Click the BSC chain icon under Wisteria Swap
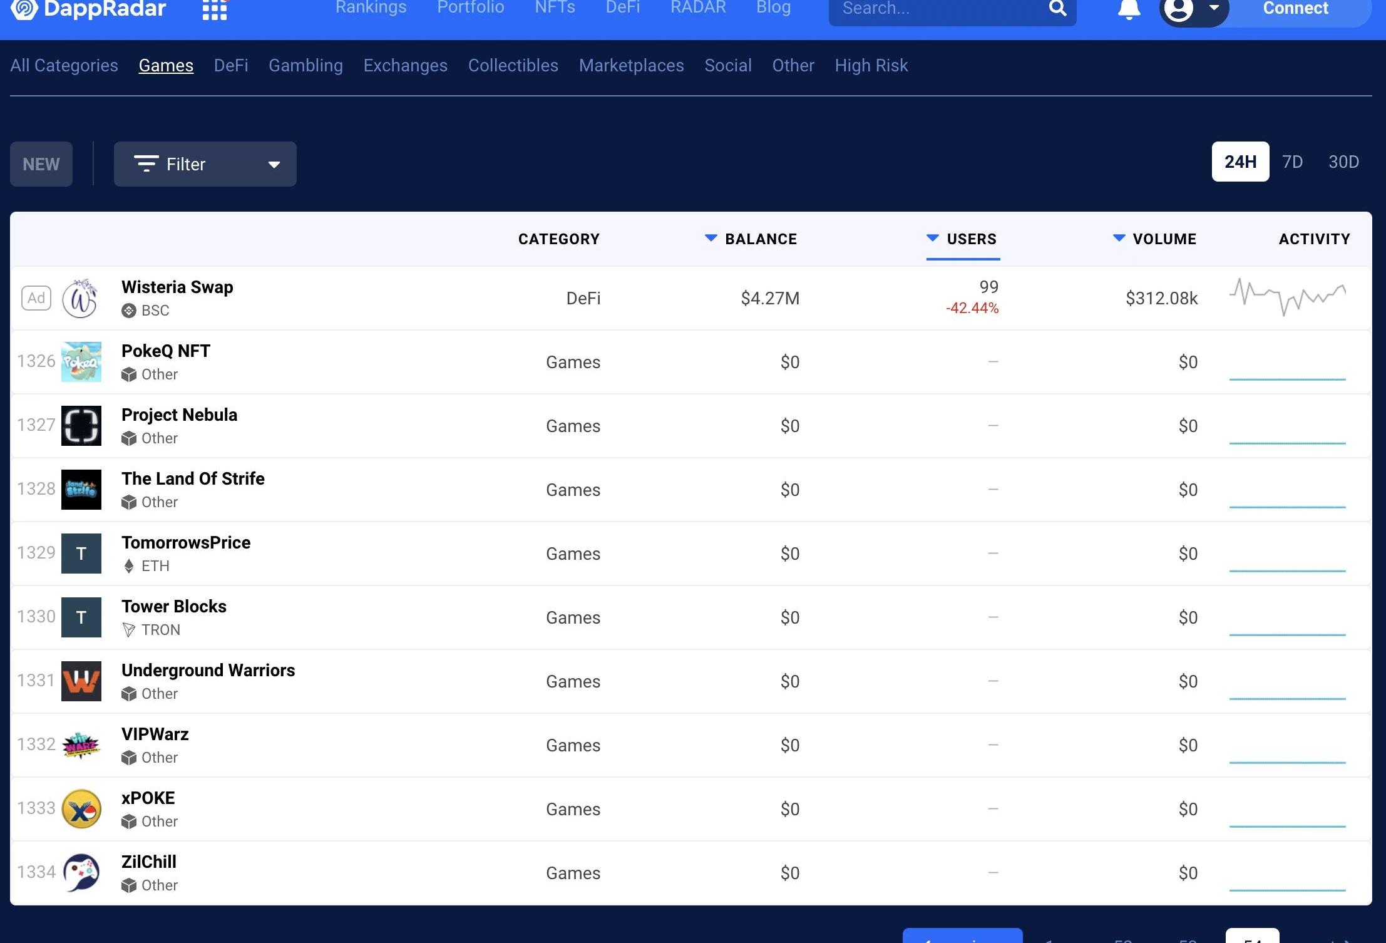This screenshot has width=1386, height=943. click(129, 311)
